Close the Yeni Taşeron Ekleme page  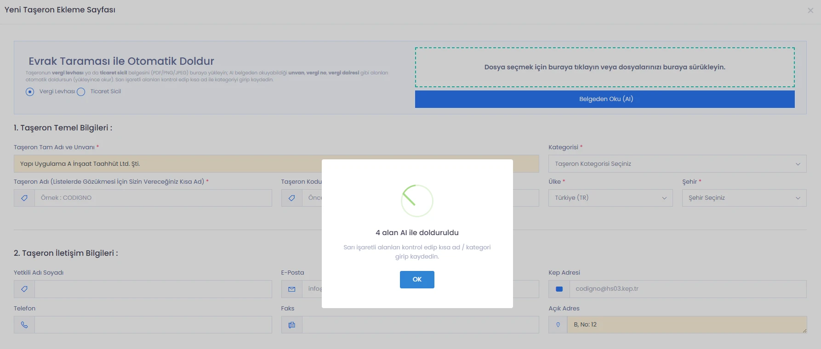pos(810,11)
